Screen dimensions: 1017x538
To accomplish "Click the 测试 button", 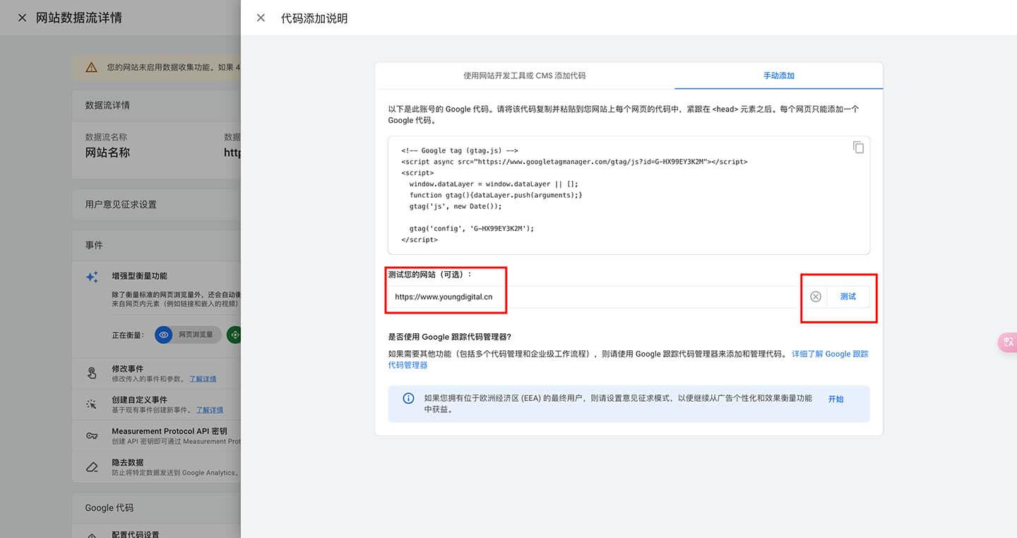I will [847, 297].
